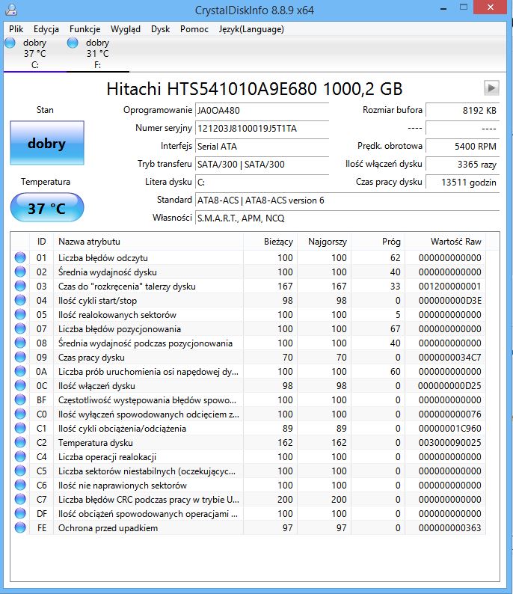Click the Standard field ATA8-ACS

click(x=347, y=200)
